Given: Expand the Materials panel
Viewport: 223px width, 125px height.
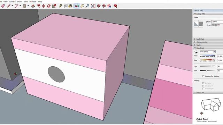Looking at the screenshot, I should pyautogui.click(x=195, y=39).
